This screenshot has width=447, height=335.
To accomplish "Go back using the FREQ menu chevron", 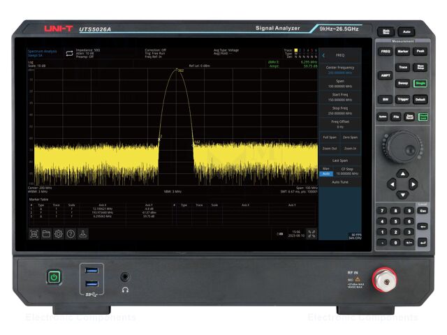I will pos(323,55).
